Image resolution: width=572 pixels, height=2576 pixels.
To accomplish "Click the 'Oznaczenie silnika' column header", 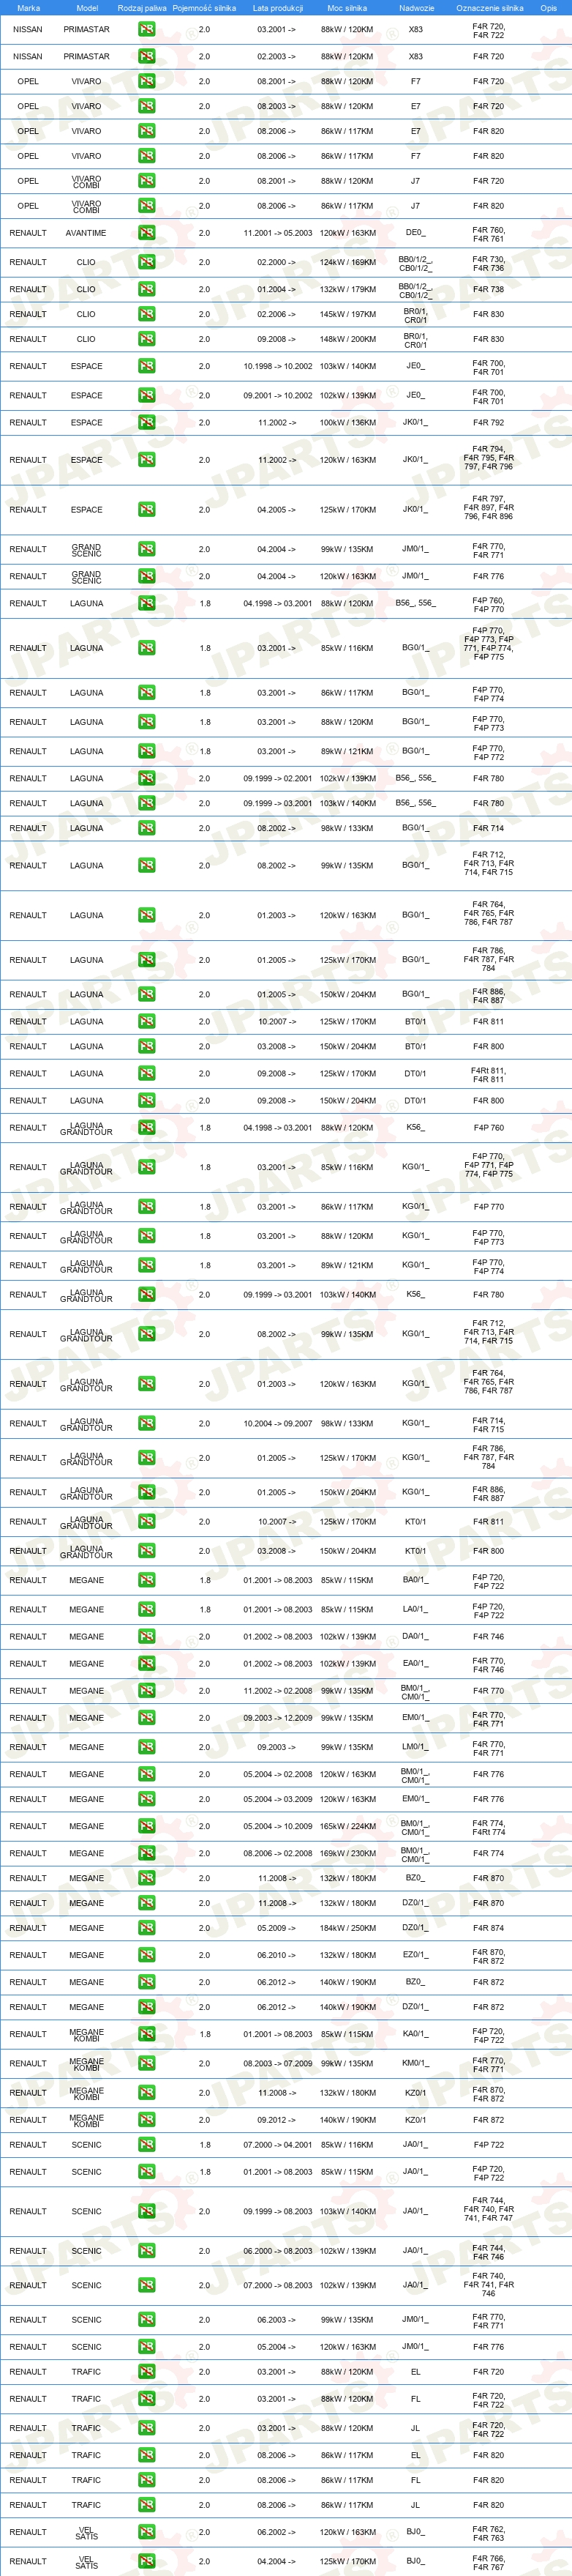I will pyautogui.click(x=489, y=8).
